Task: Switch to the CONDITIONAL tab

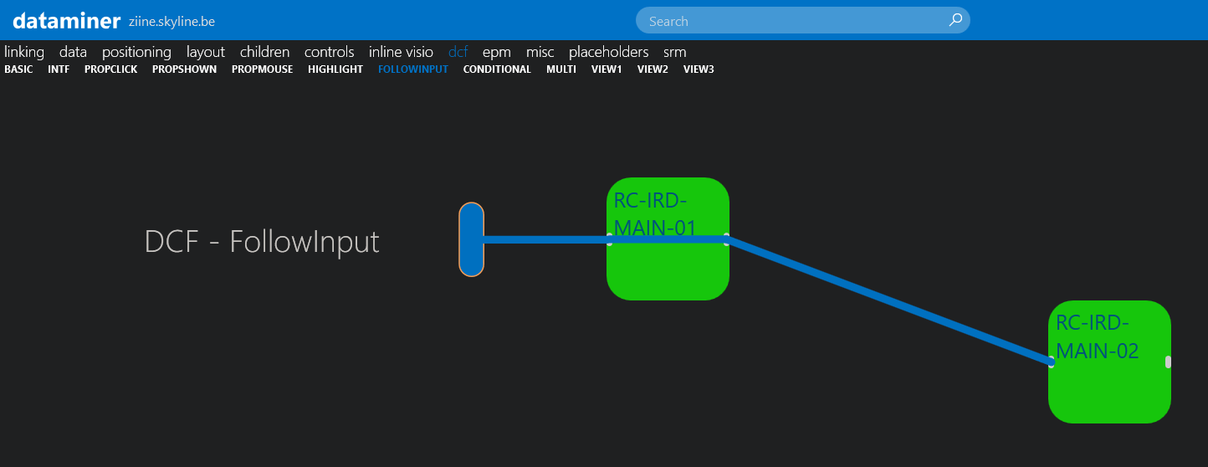Action: coord(497,69)
